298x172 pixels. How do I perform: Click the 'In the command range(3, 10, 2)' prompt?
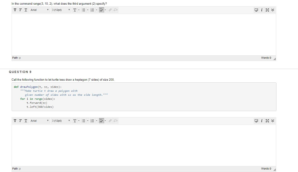59,3
